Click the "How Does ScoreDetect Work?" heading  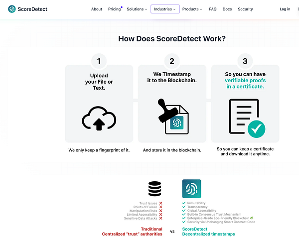pos(172,39)
